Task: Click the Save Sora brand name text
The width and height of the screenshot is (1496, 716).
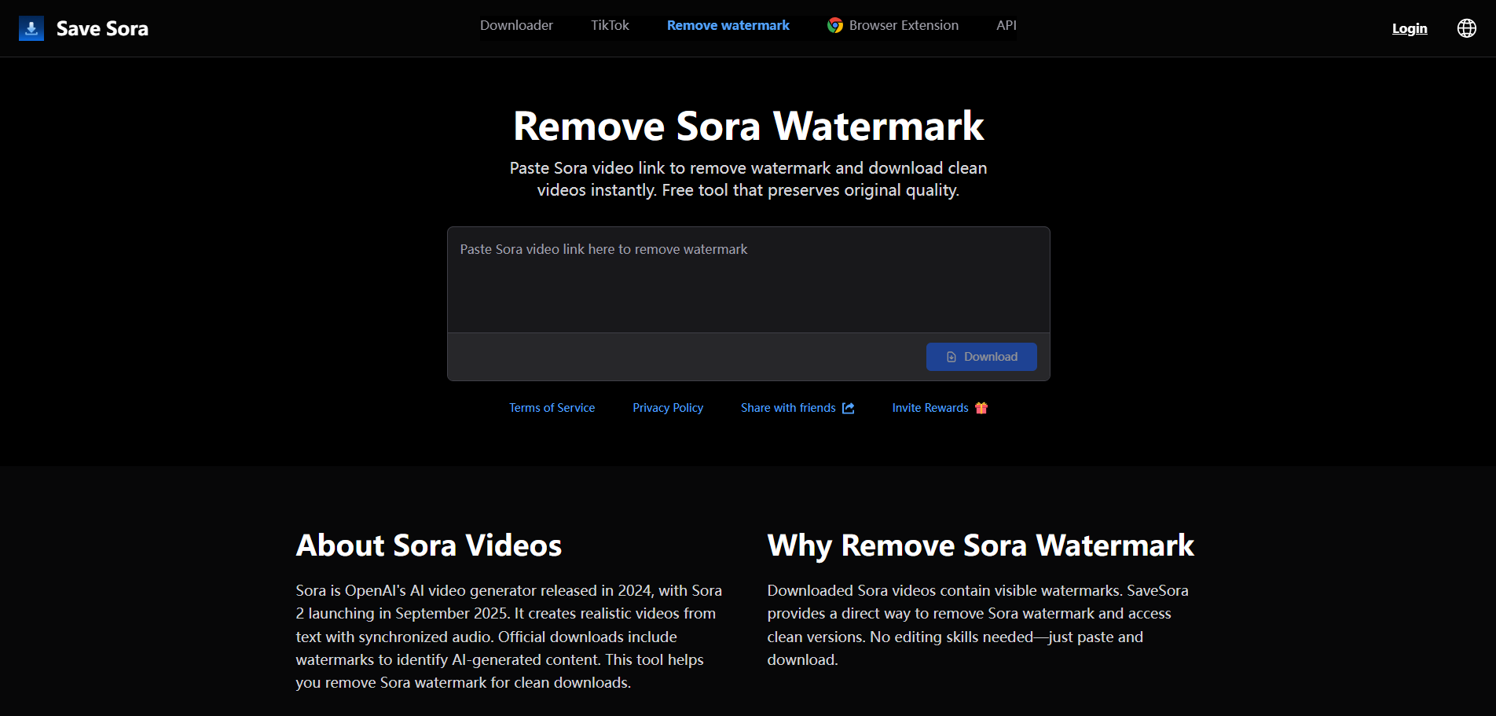Action: tap(102, 28)
